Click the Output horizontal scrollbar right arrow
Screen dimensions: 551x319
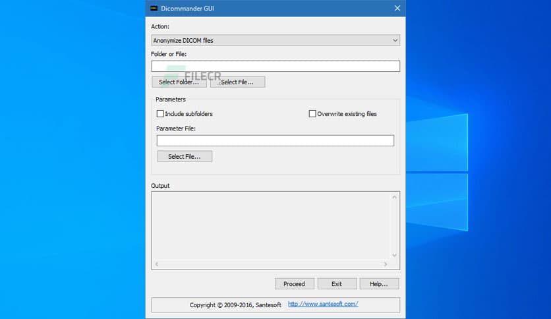pyautogui.click(x=386, y=264)
